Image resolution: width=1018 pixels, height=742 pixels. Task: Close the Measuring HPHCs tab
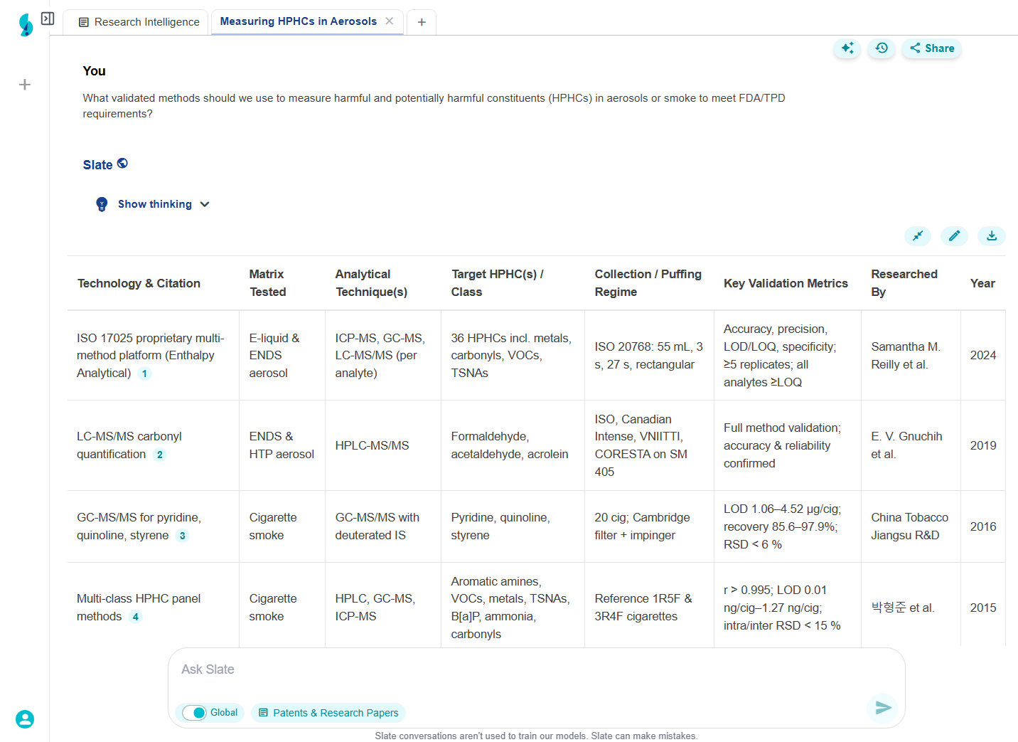390,21
